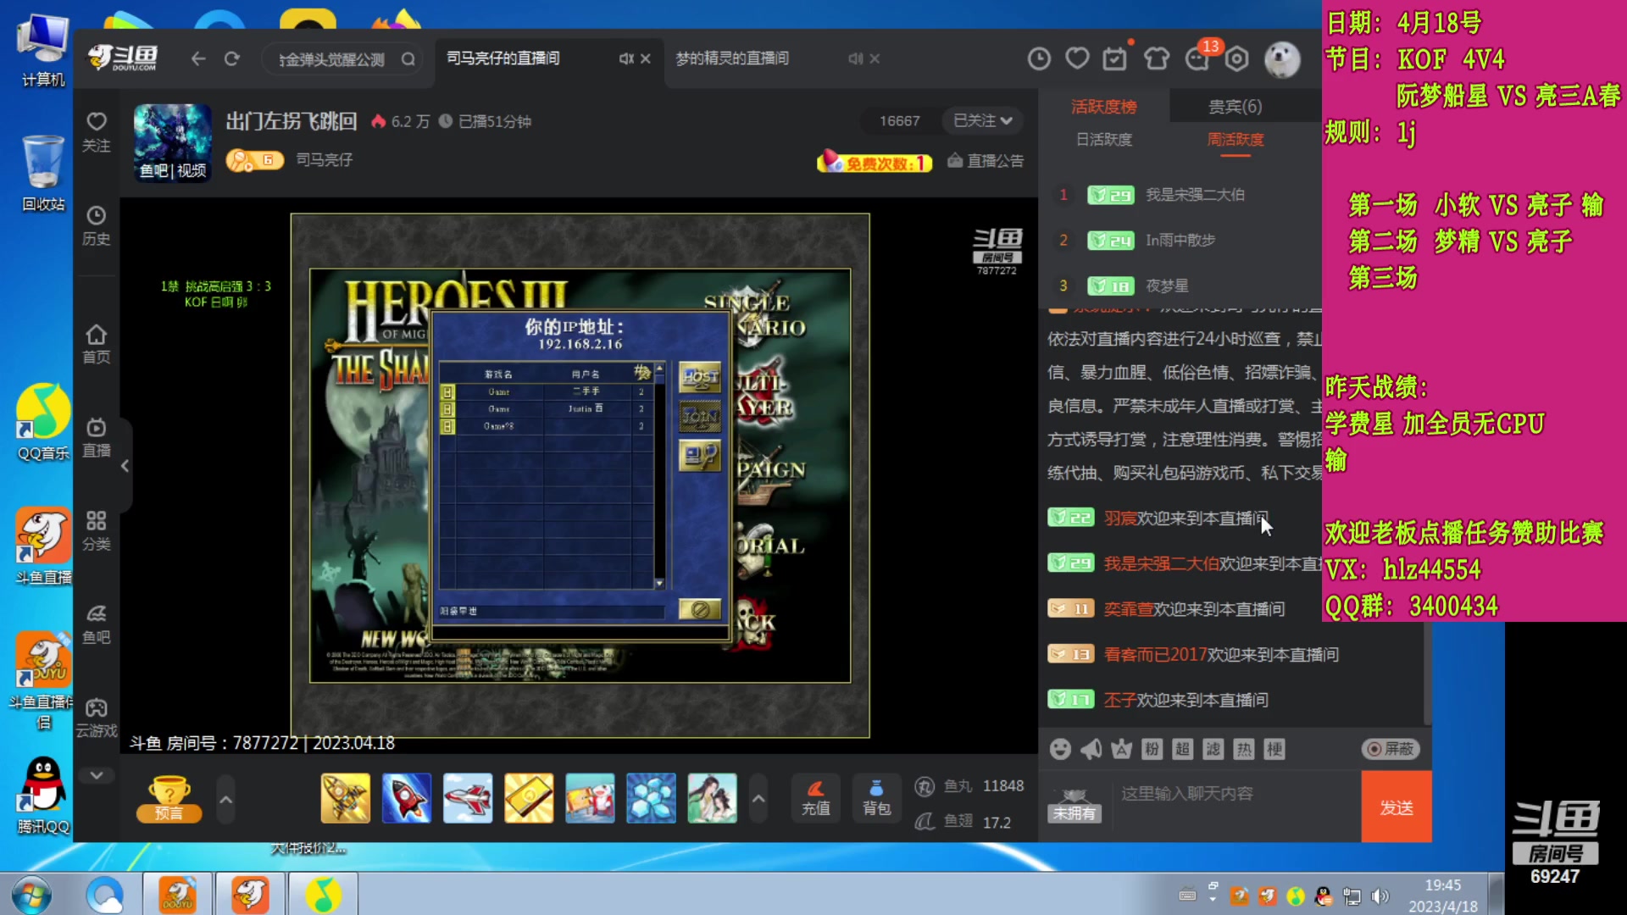Open the T-shirt skin icon
The image size is (1627, 915).
pos(1157,58)
